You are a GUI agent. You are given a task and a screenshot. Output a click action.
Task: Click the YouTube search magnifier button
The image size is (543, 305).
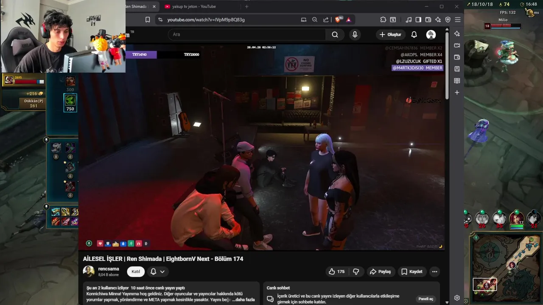(x=335, y=35)
